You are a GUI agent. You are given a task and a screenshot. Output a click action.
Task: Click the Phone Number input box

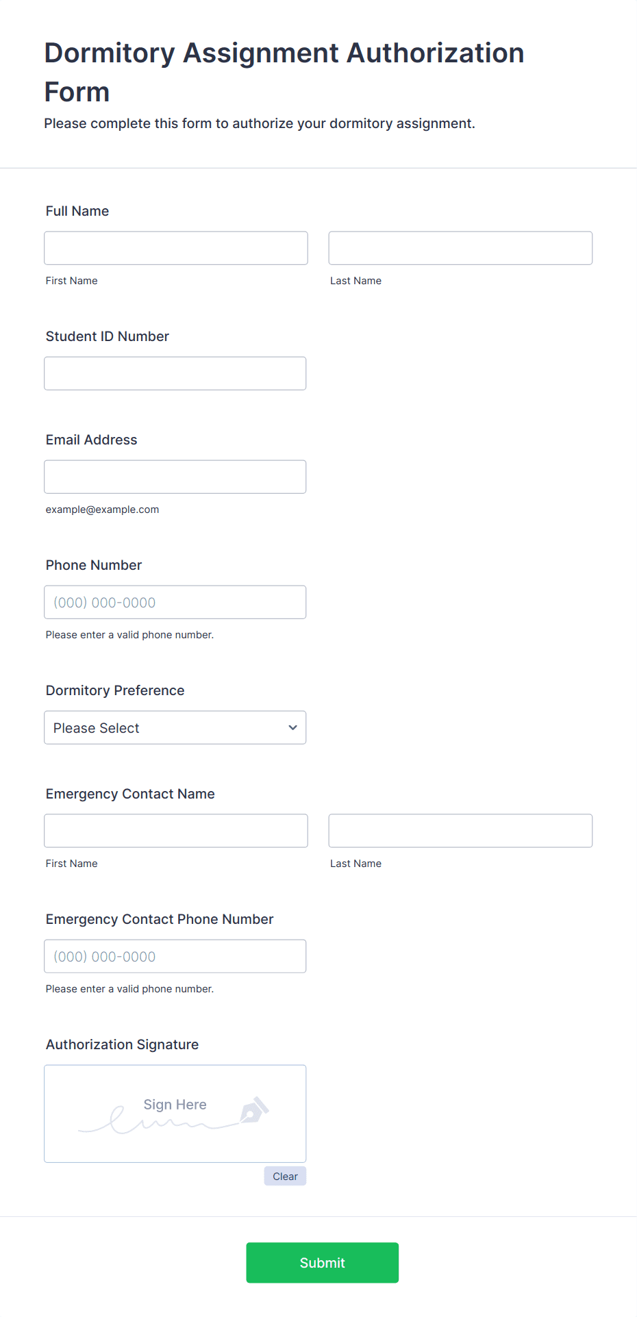pyautogui.click(x=175, y=602)
